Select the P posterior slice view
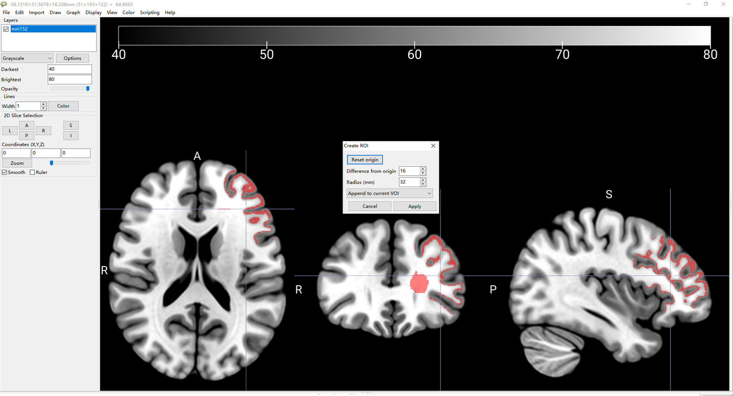 click(26, 135)
